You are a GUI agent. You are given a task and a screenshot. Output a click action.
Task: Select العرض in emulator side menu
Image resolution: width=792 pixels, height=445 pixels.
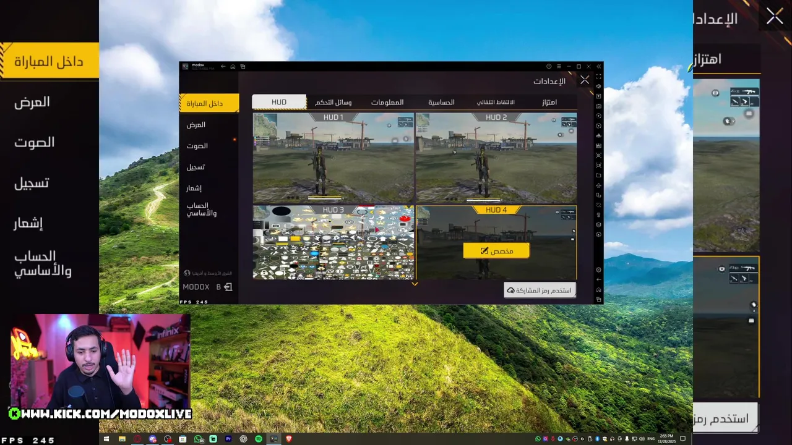pyautogui.click(x=196, y=125)
